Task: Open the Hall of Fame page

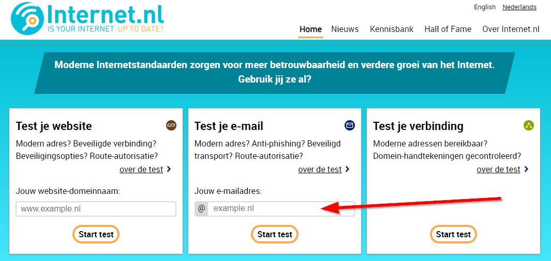Action: pyautogui.click(x=448, y=29)
